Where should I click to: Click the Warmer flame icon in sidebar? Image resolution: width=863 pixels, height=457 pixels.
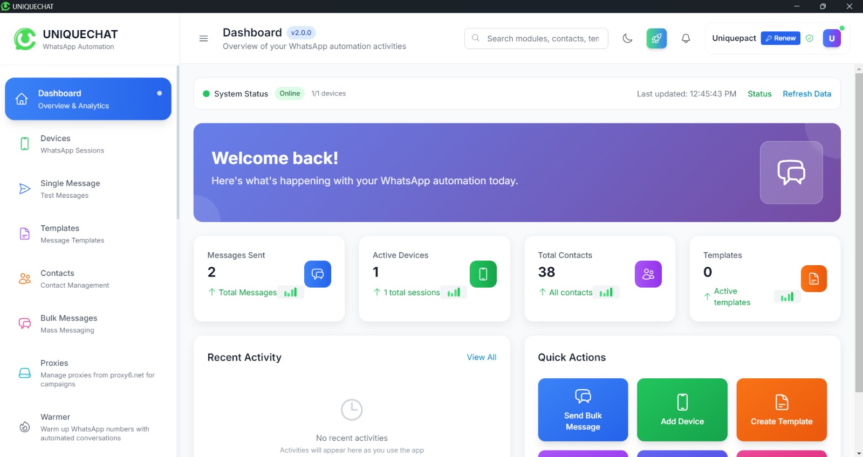pyautogui.click(x=25, y=427)
